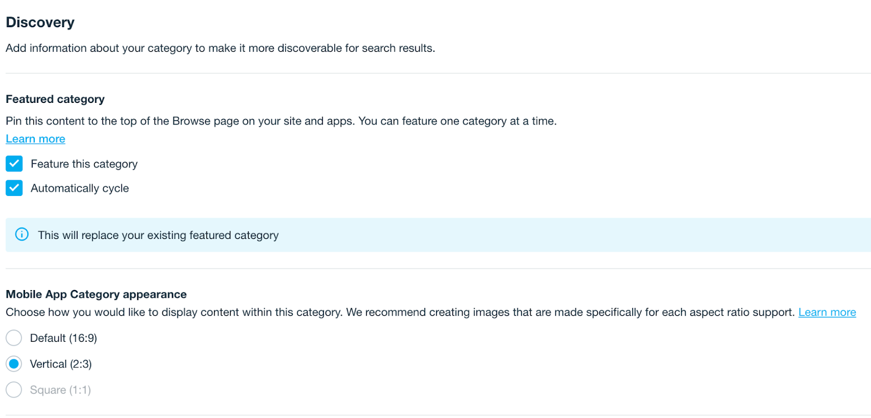Click the selected Vertical (2:3) radio button
The image size is (871, 418).
14,364
